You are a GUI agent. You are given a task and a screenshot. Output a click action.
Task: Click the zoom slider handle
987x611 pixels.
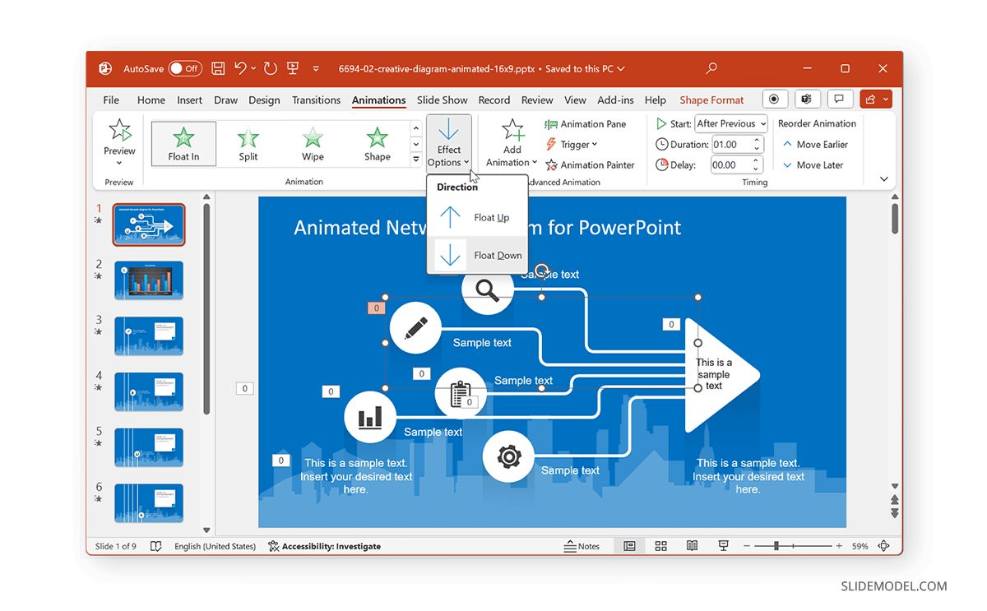coord(776,546)
